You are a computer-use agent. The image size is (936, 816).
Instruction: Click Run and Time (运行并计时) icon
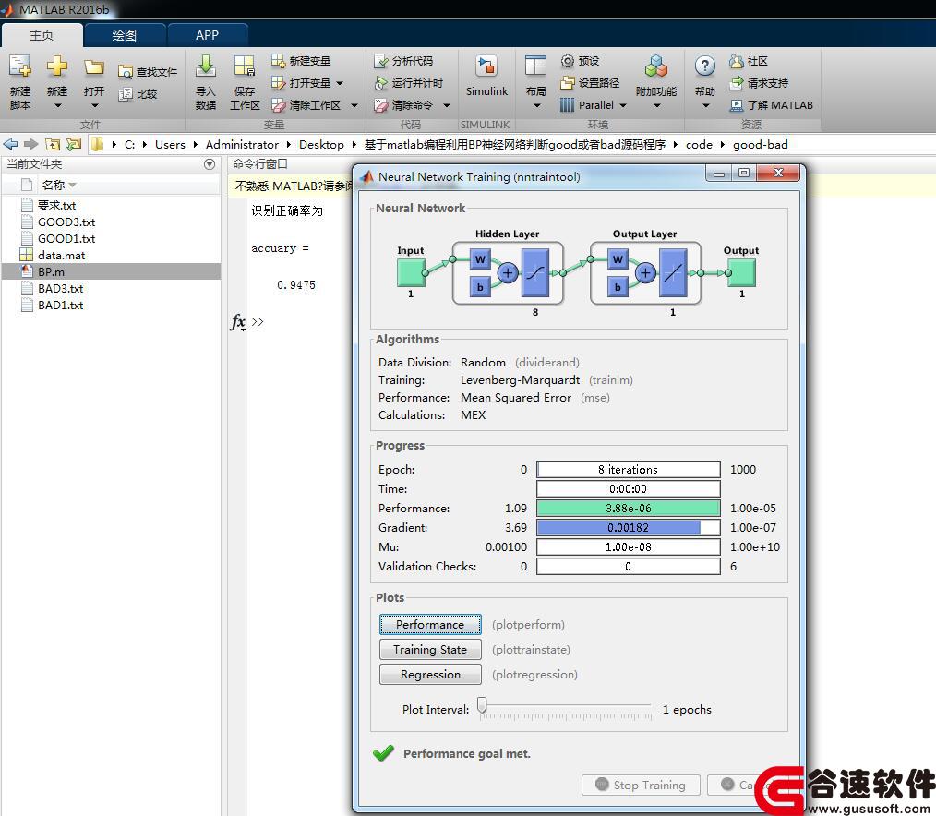(381, 83)
